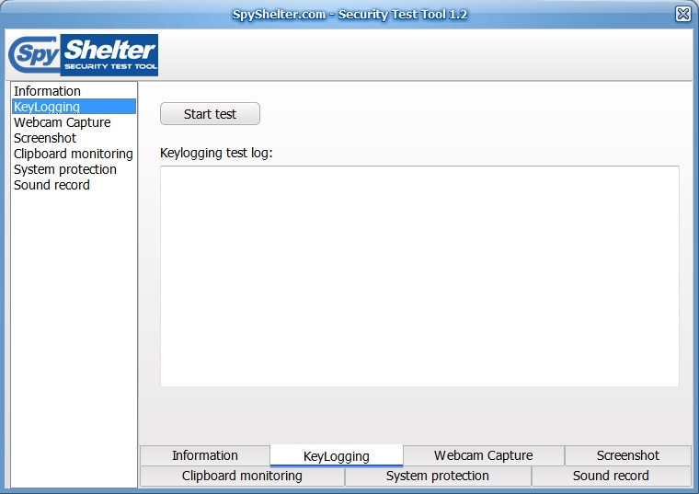Screen dimensions: 699x494
Task: Select Clipboard monitoring in the left list
Action: pyautogui.click(x=74, y=154)
